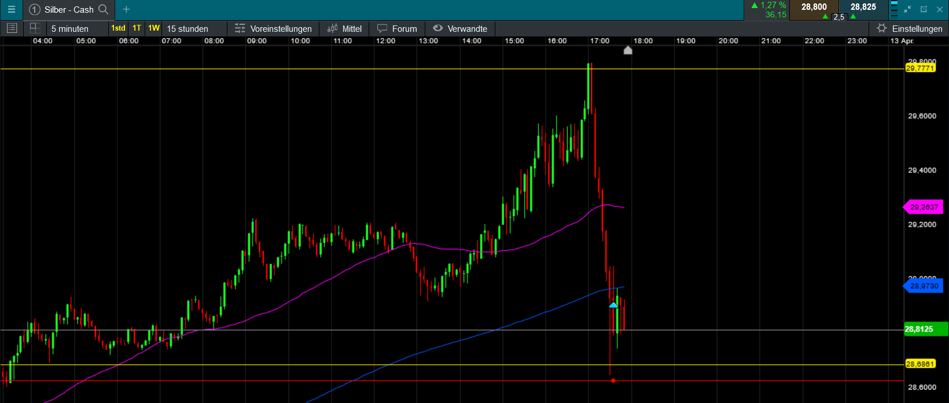Click the cyan depth indicator bars

coord(893,10)
